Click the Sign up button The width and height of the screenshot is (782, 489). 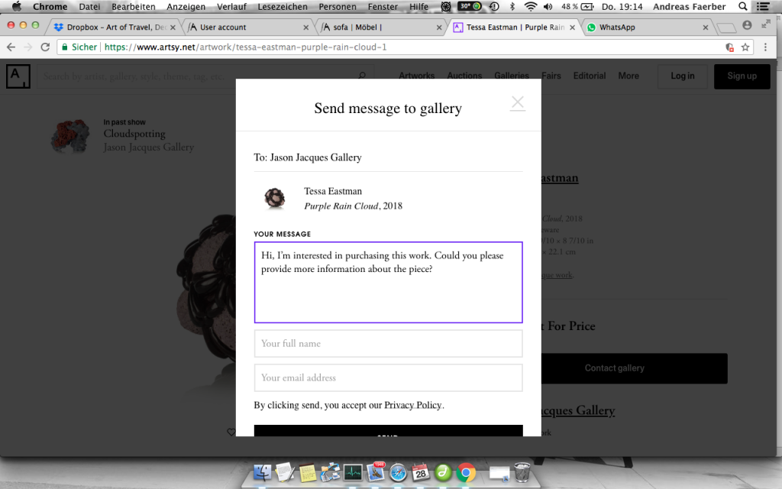pos(742,76)
